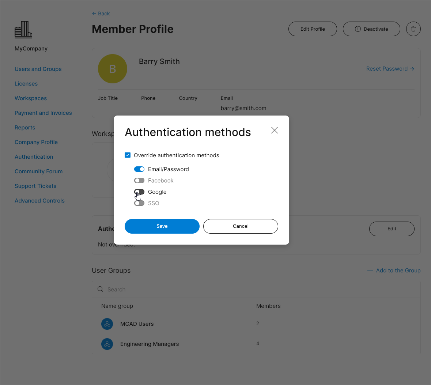Click Add to the Group link
The height and width of the screenshot is (385, 431).
[394, 271]
